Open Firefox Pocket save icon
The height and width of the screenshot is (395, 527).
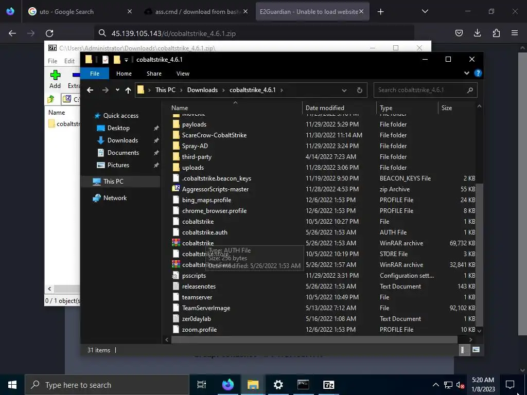459,33
